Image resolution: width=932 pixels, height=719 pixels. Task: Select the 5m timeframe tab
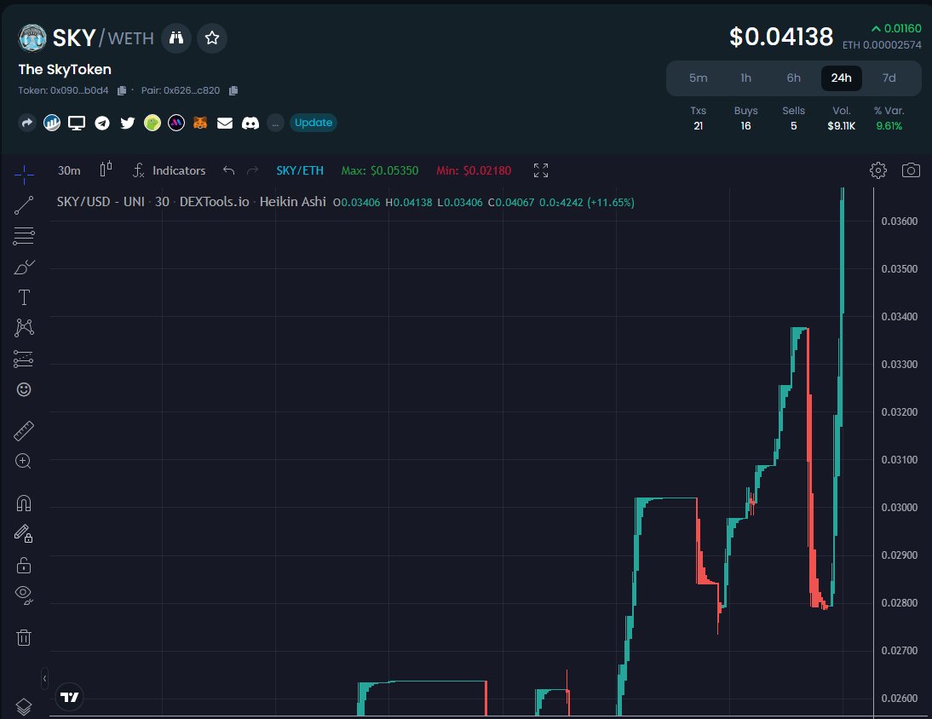[699, 78]
